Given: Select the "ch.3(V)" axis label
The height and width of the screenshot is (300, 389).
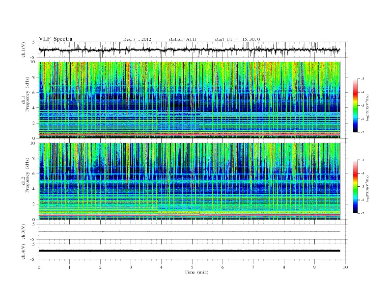Looking at the screenshot, I should pos(24,232).
